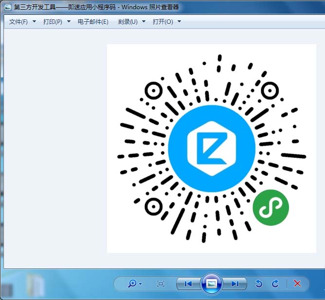Start the slideshow with center button
Screen dimensions: 325x300
pyautogui.click(x=211, y=283)
